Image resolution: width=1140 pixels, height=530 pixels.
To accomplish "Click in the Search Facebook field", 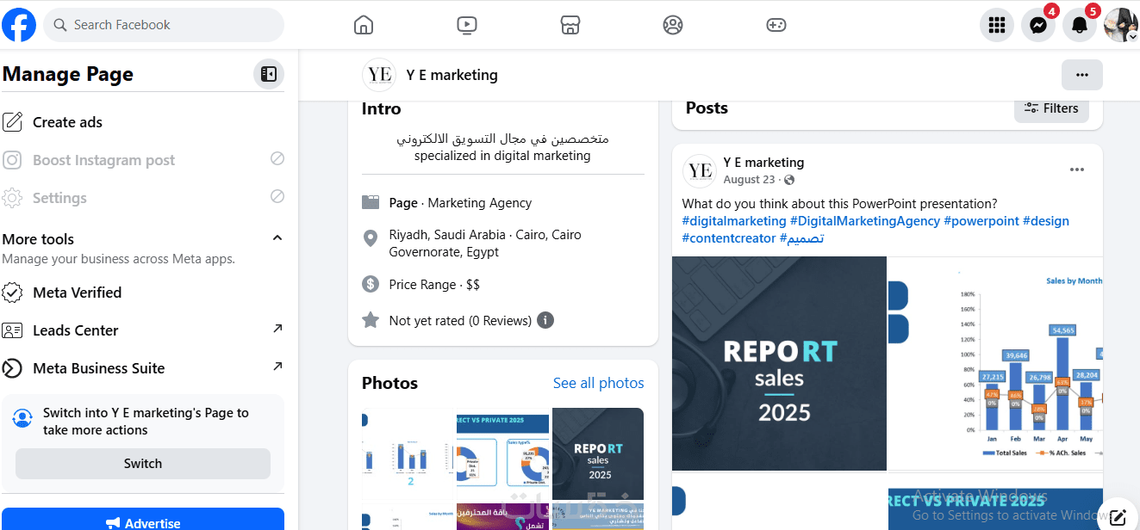I will point(164,25).
